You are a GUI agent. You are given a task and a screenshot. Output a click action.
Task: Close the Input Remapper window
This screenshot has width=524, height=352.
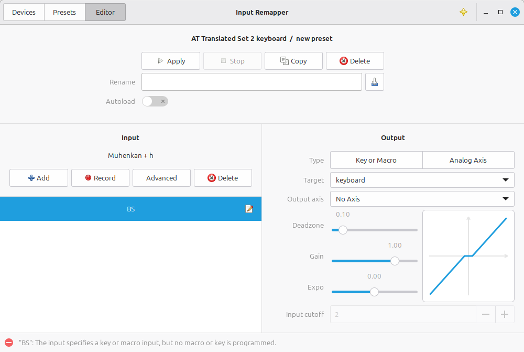click(x=515, y=13)
